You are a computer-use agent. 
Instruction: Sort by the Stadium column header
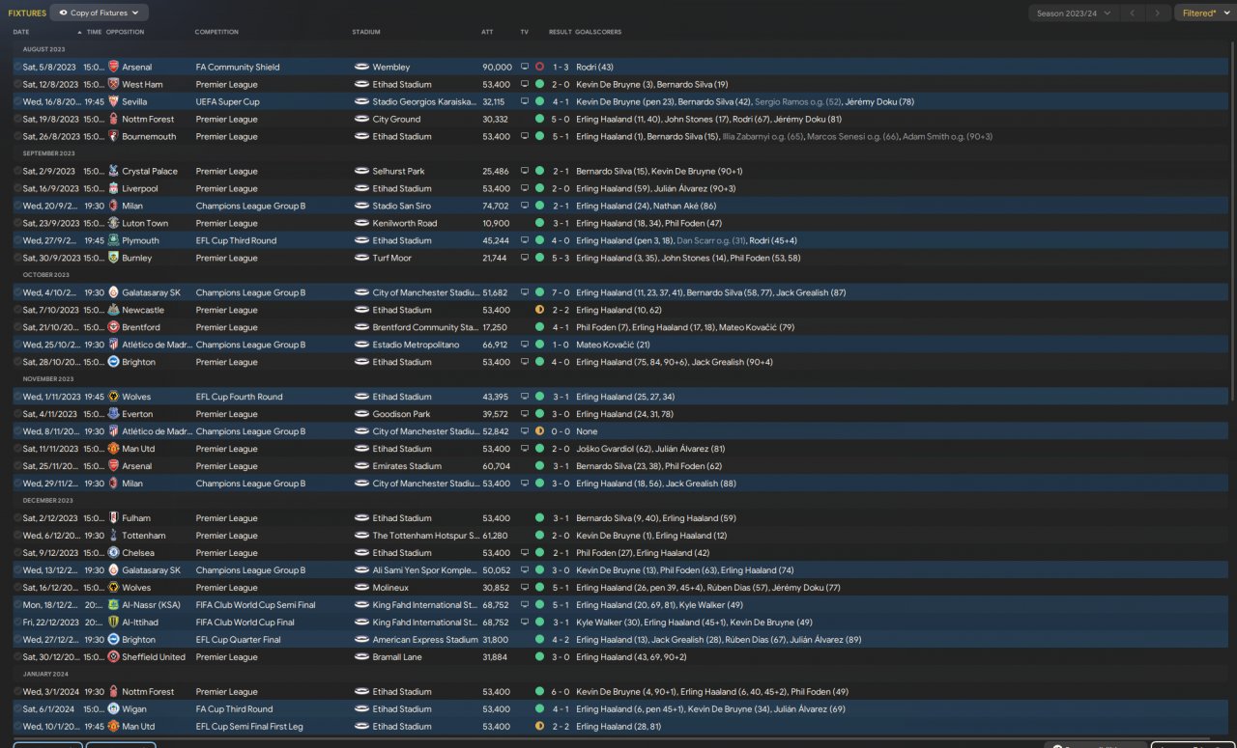tap(366, 32)
